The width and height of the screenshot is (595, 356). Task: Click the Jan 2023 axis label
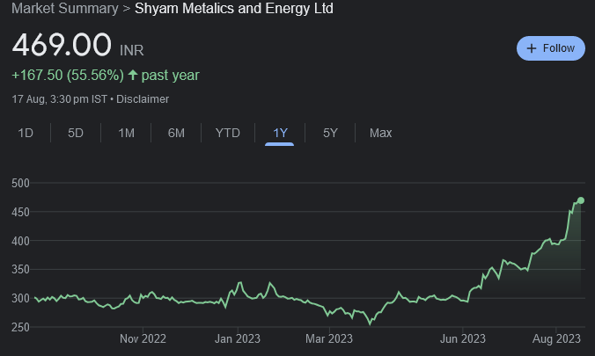click(238, 338)
